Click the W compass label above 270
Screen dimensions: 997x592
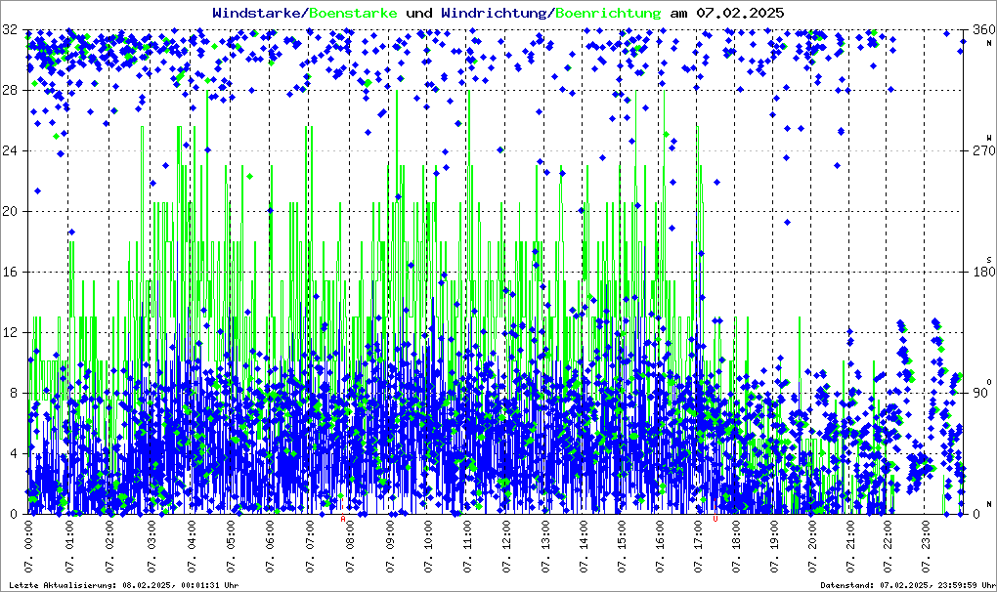click(x=989, y=138)
